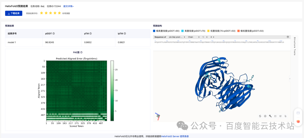This screenshot has height=138, width=304.
Task: Click the screenshot / snapshot circle icon
Action: click(265, 116)
